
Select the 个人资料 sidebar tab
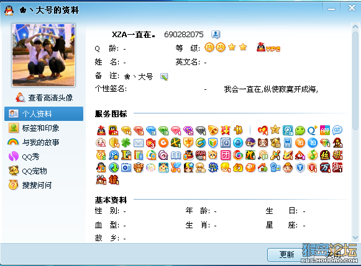(43, 113)
